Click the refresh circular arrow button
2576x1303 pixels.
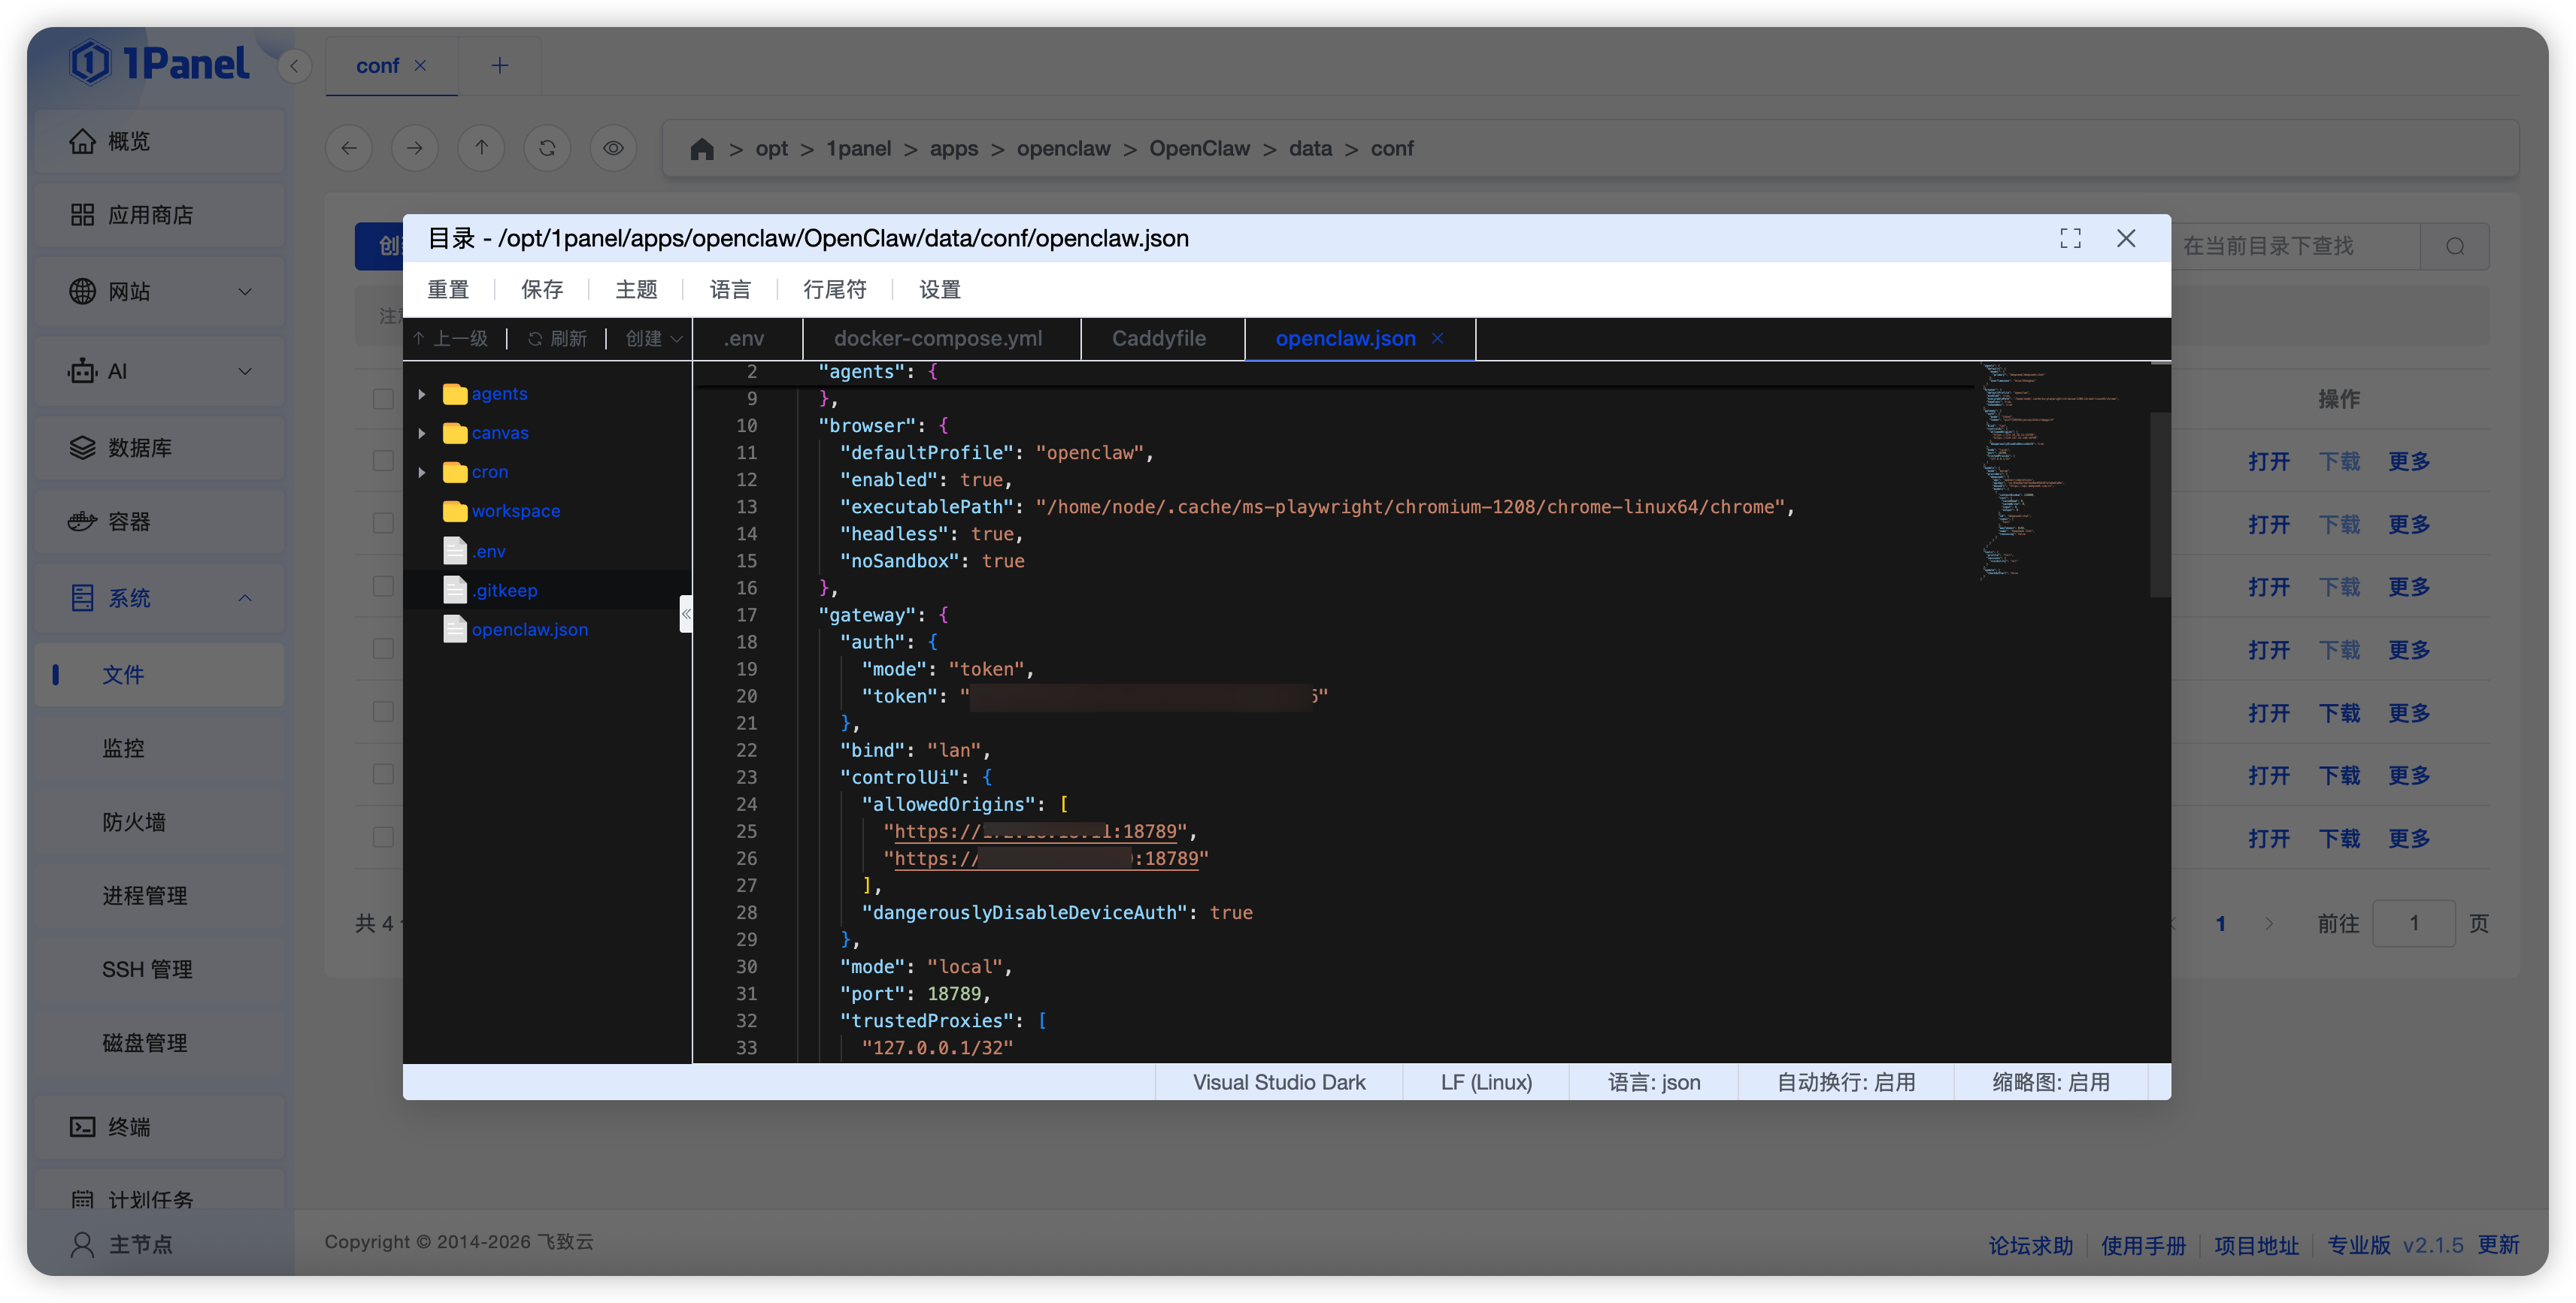pos(547,148)
